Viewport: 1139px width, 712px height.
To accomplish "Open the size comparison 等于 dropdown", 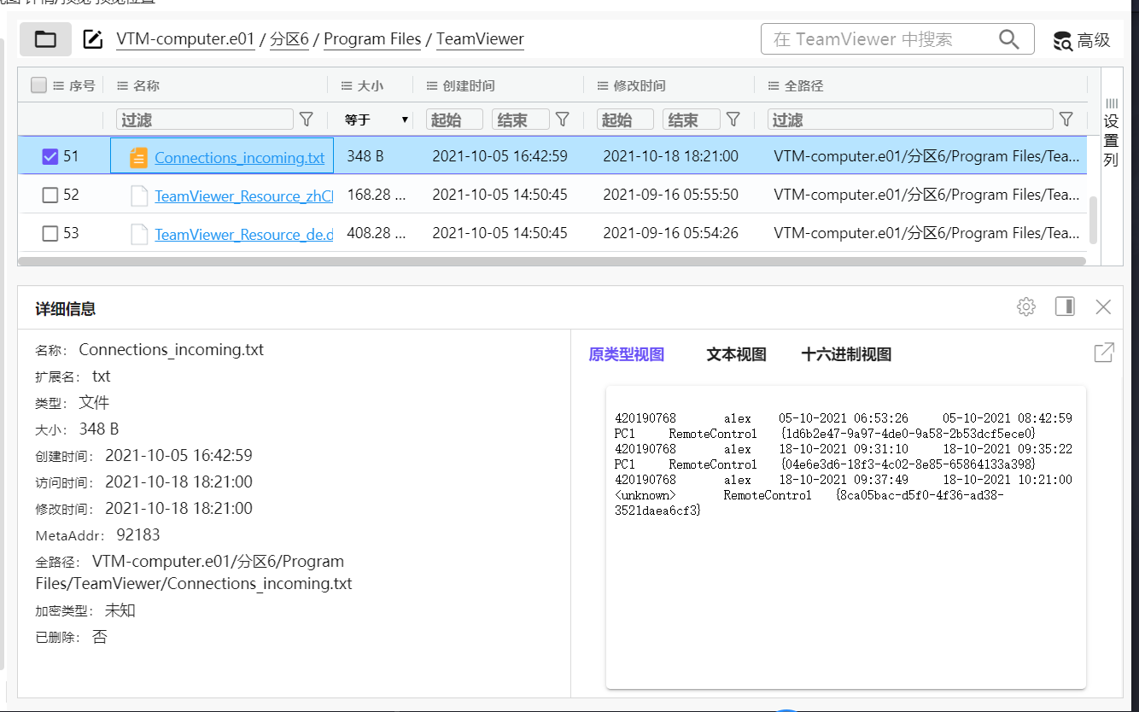I will pyautogui.click(x=376, y=120).
